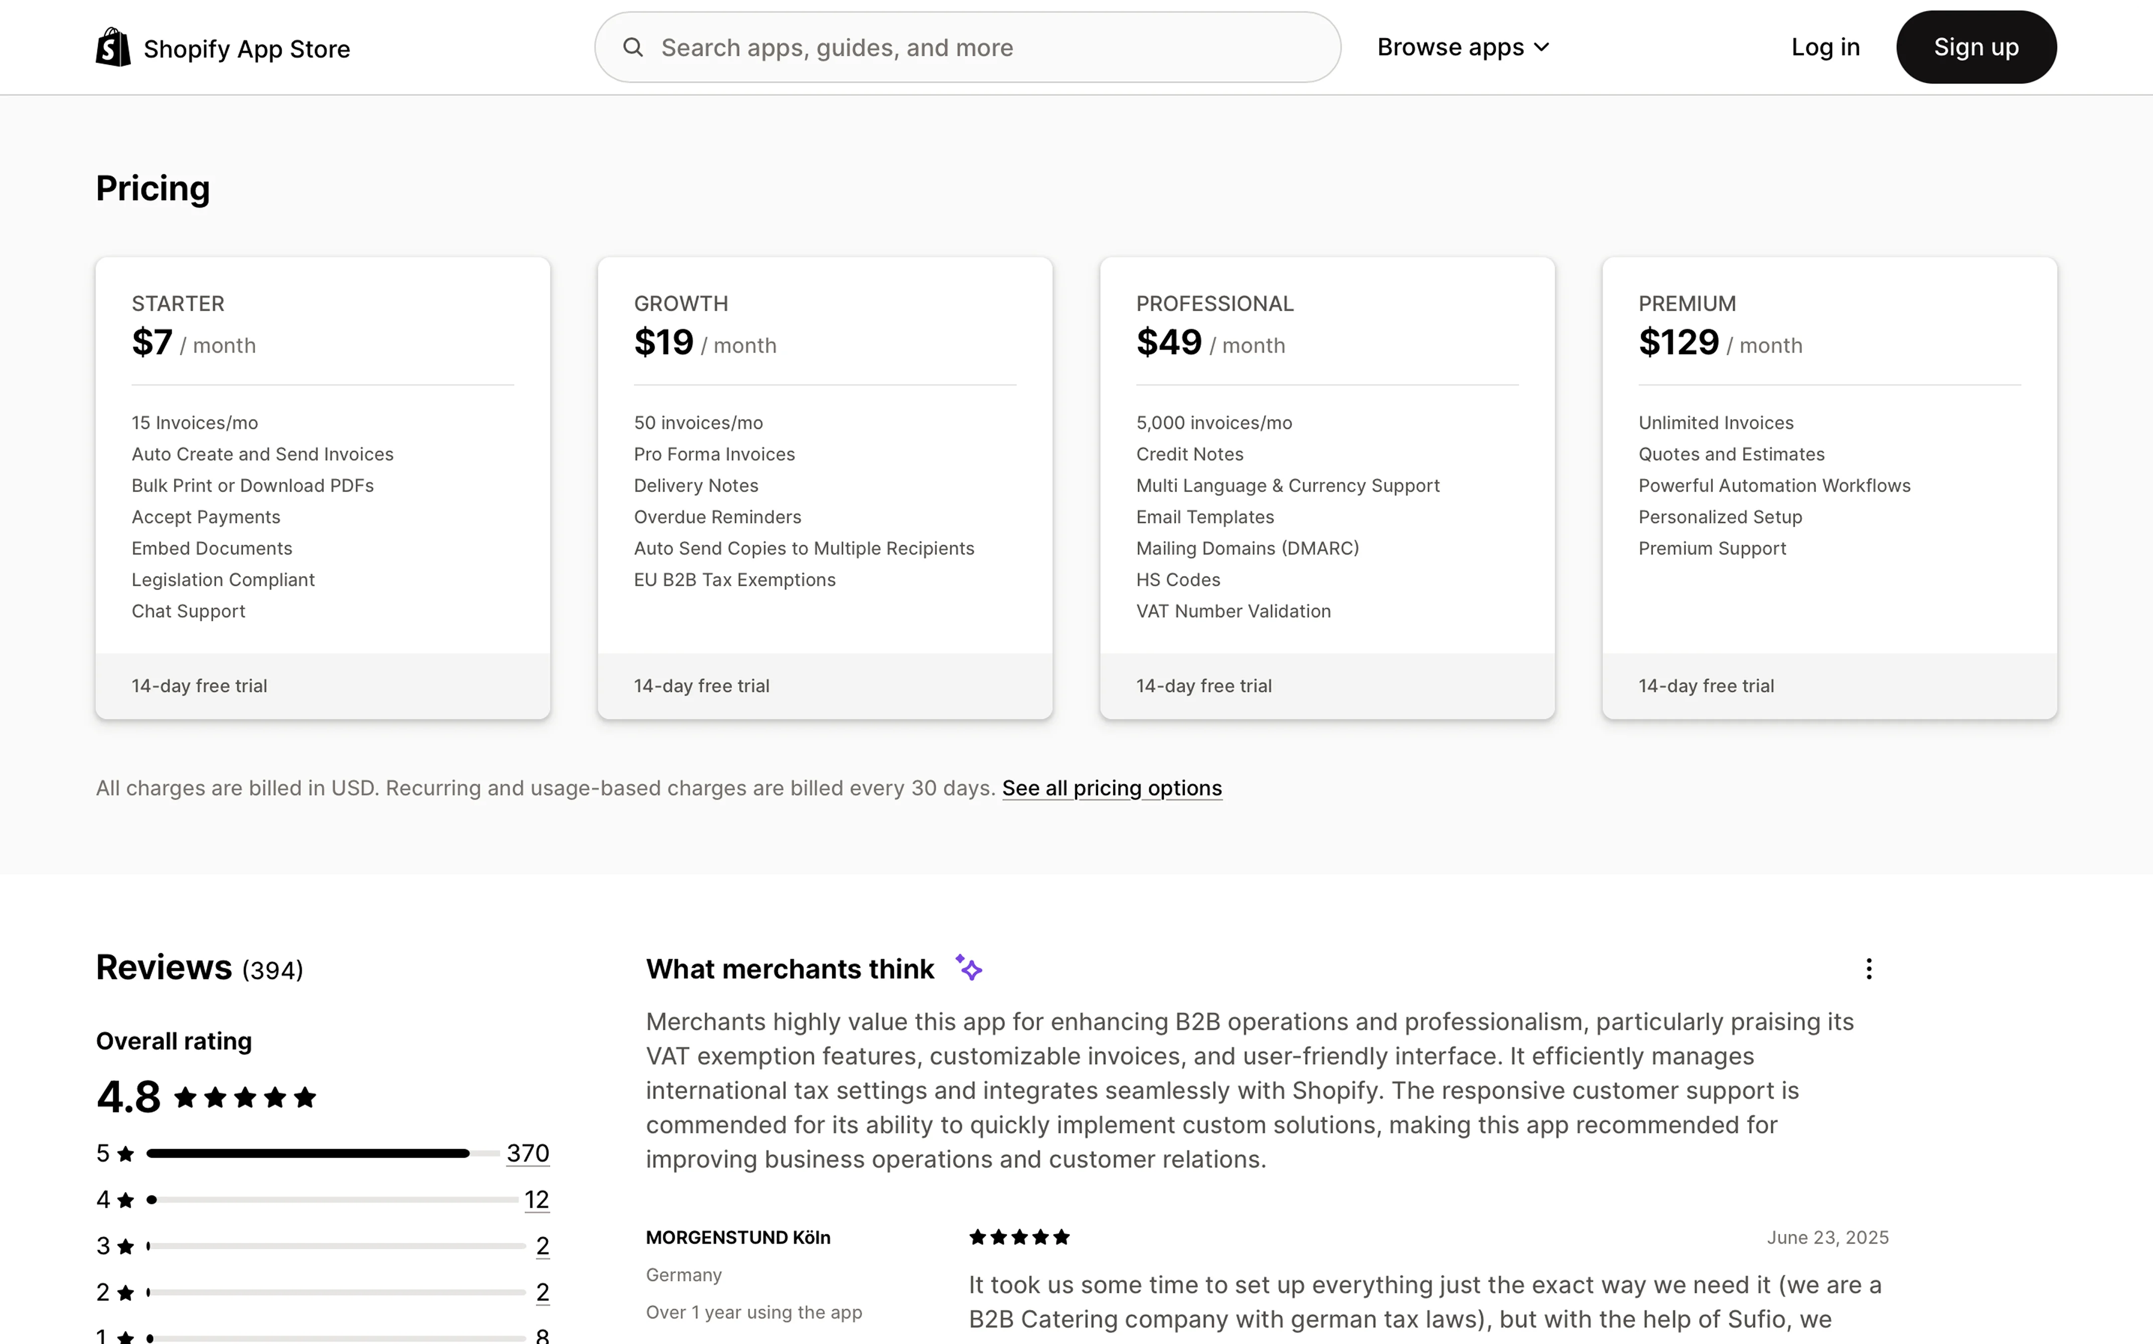Select the PROFESSIONAL $49 pricing card

[1326, 488]
